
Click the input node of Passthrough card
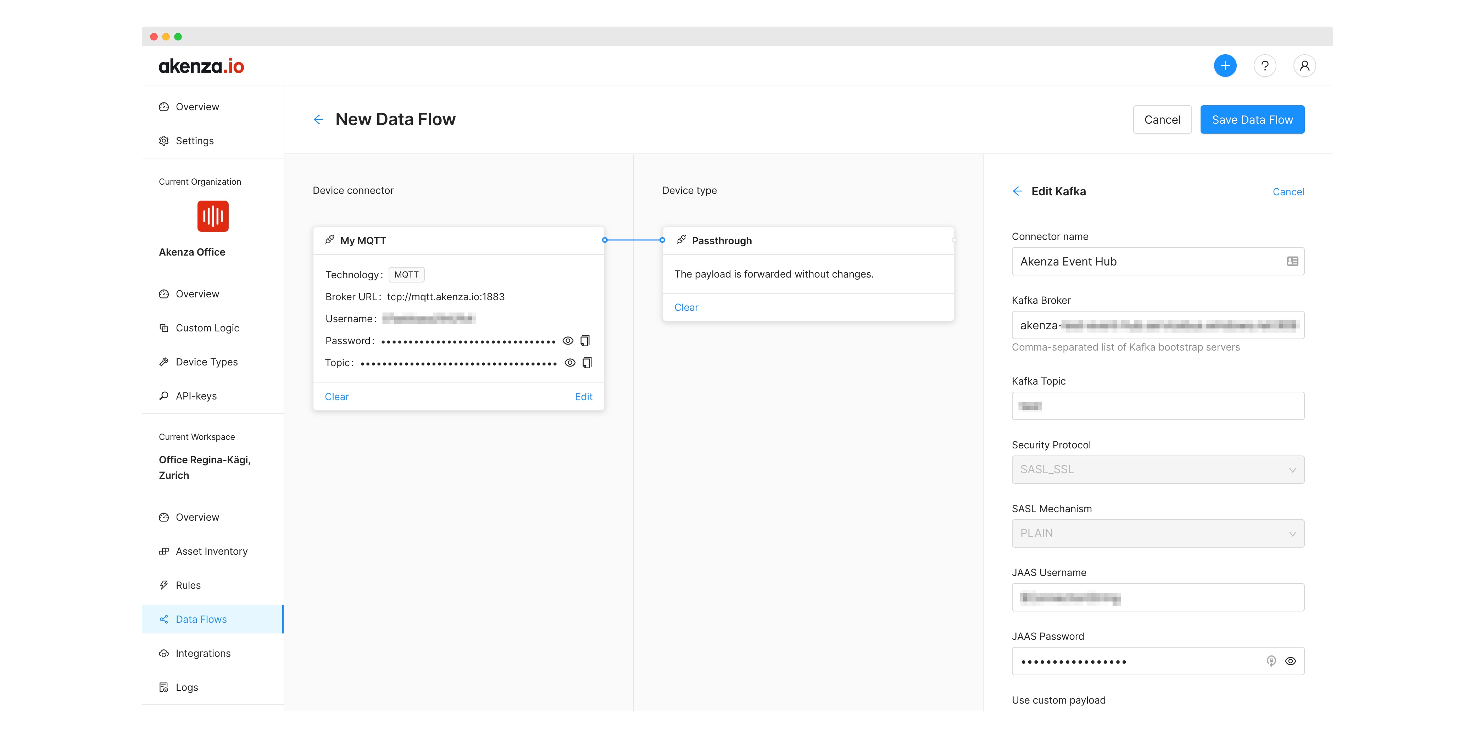[x=662, y=240]
